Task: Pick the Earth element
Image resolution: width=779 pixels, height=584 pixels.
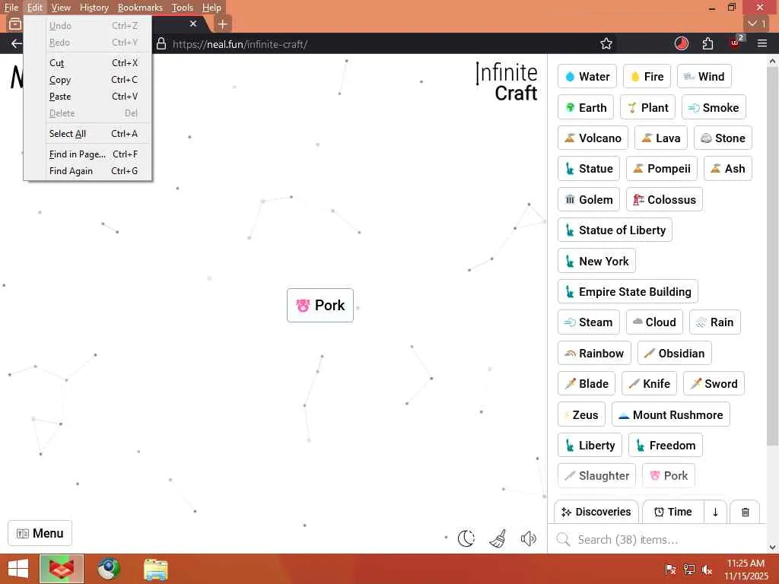Action: pyautogui.click(x=586, y=108)
